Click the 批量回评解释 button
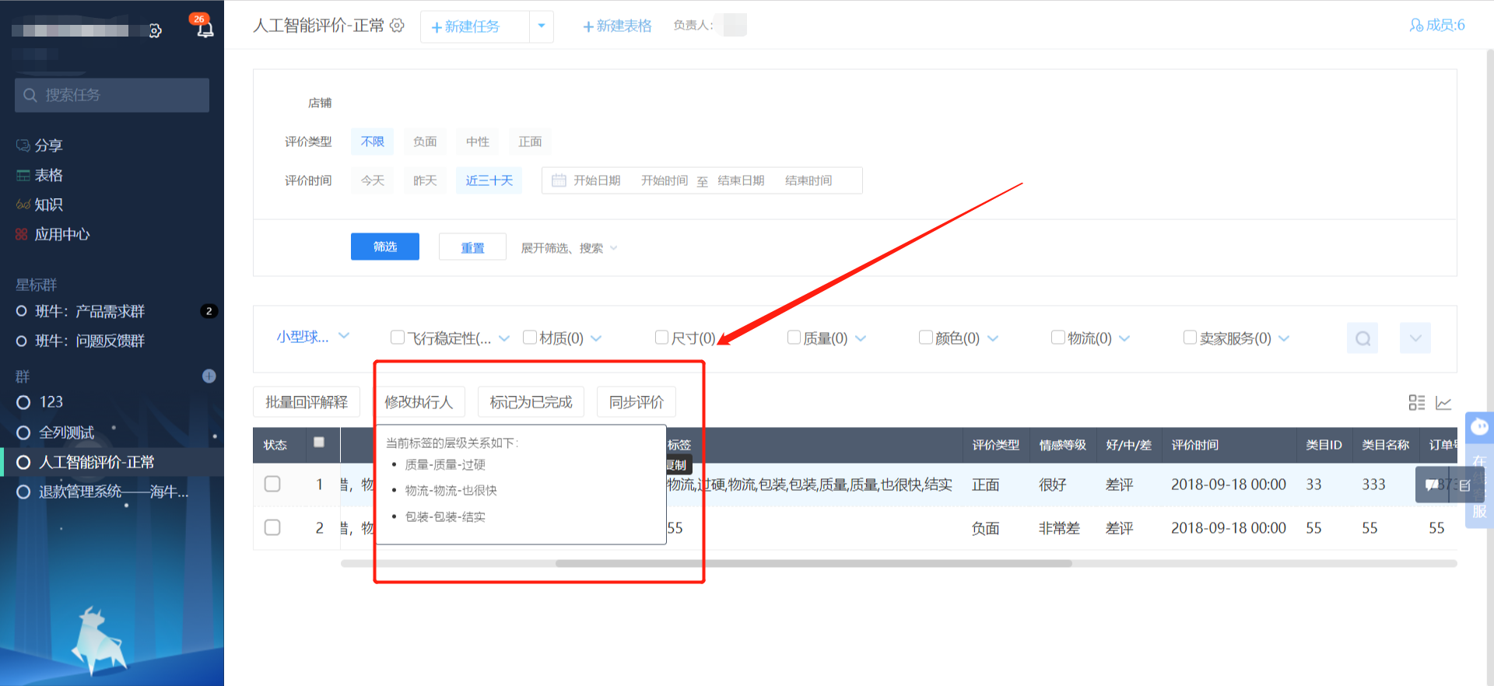This screenshot has width=1494, height=686. point(307,402)
